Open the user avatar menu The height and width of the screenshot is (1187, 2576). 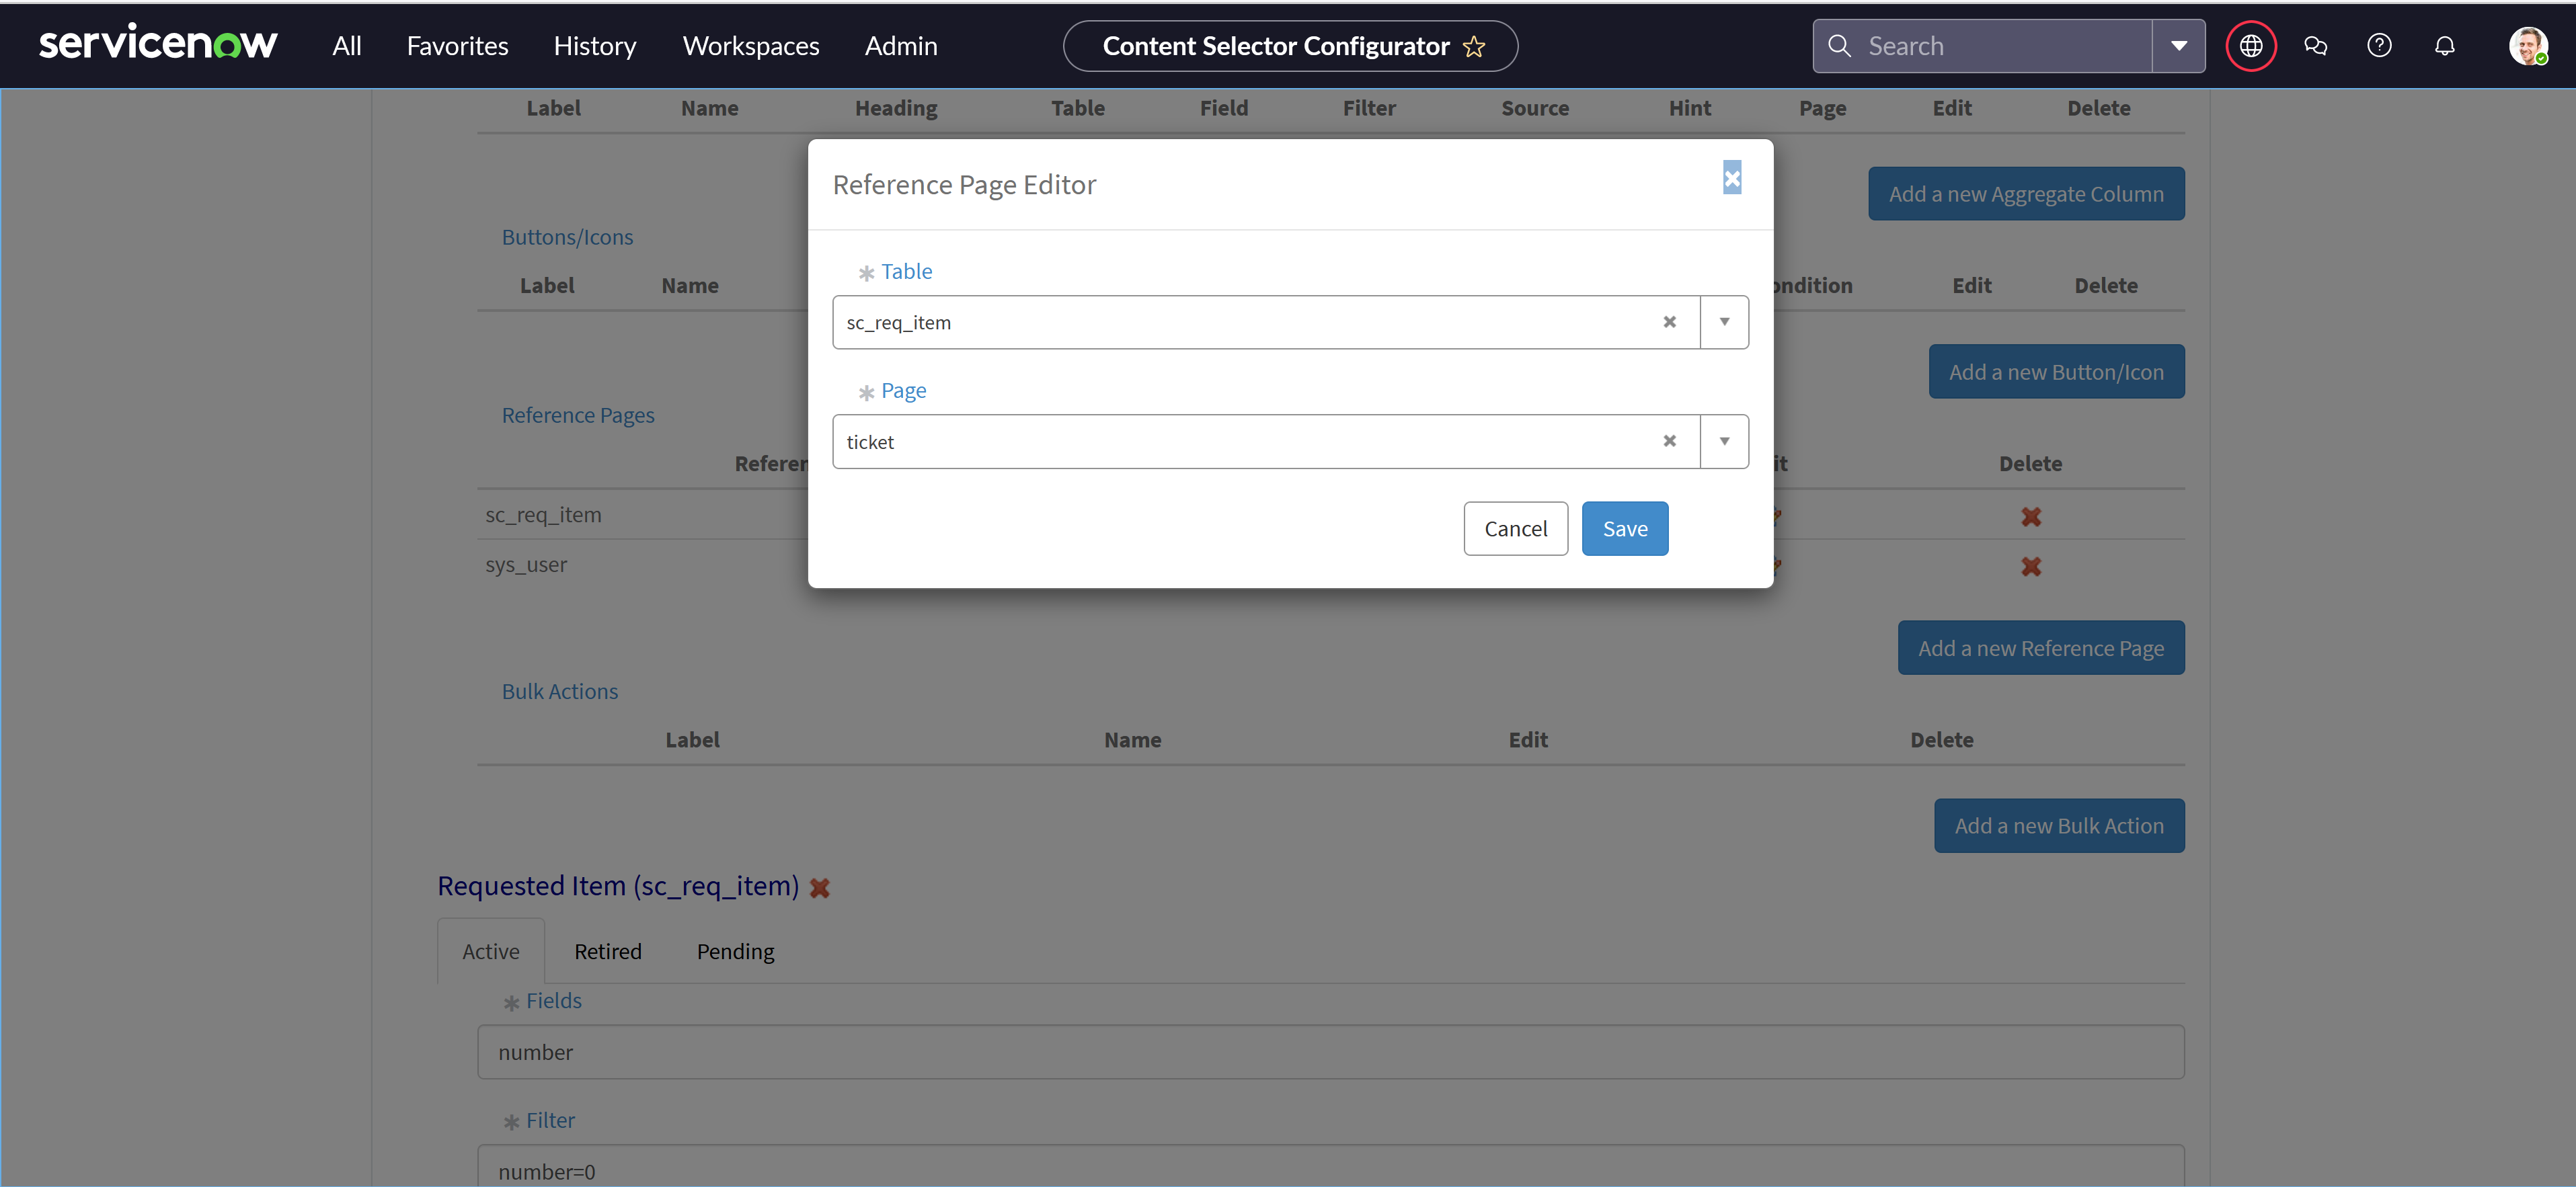pos(2529,45)
